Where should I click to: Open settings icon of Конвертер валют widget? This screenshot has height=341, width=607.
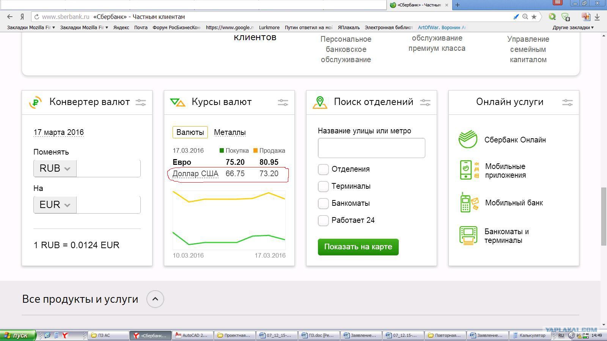click(141, 103)
